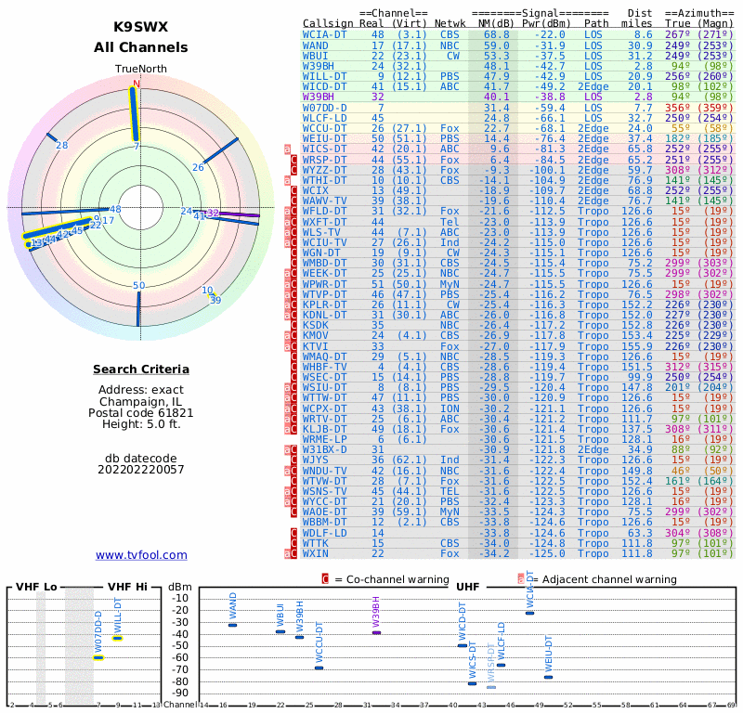Click the co-channel badge beside WDLF-LD
Image resolution: width=743 pixels, height=713 pixels.
(293, 533)
